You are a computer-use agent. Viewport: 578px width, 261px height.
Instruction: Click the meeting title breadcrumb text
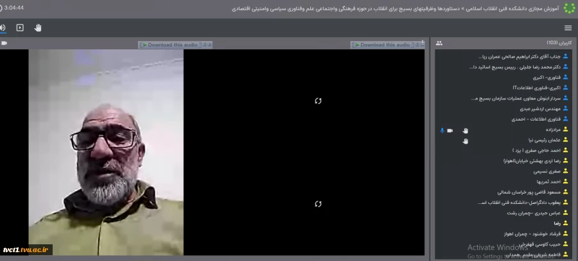click(396, 8)
